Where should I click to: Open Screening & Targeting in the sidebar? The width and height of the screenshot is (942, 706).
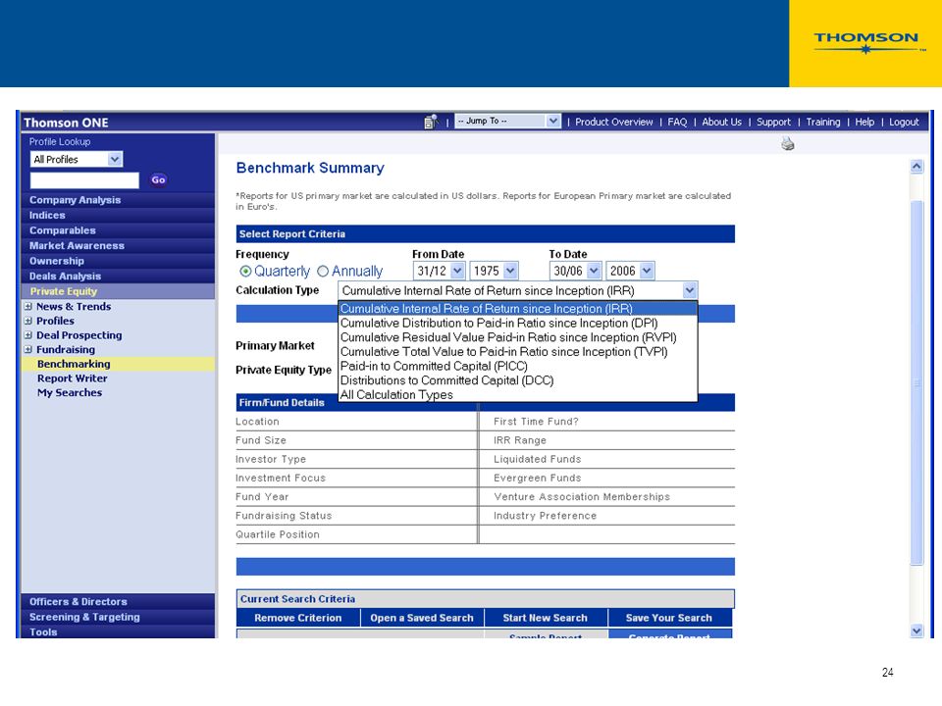[118, 617]
